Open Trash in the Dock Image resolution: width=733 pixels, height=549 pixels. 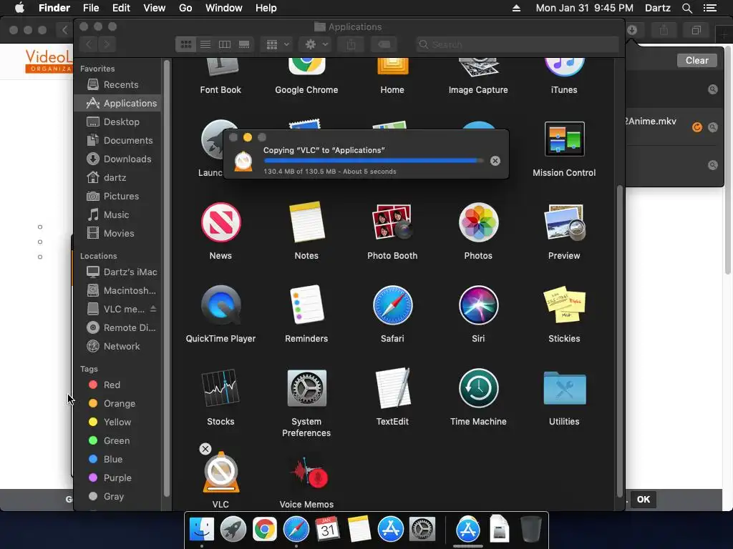[530, 530]
